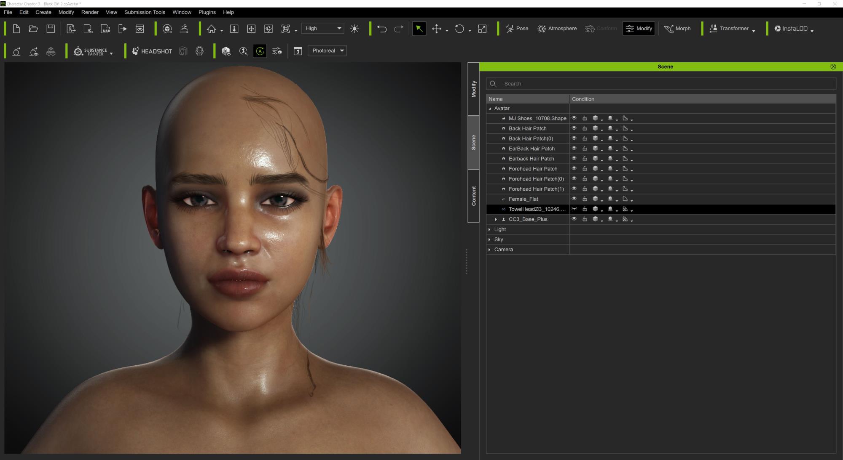This screenshot has width=843, height=460.
Task: Click the green circled A icon
Action: click(x=260, y=51)
